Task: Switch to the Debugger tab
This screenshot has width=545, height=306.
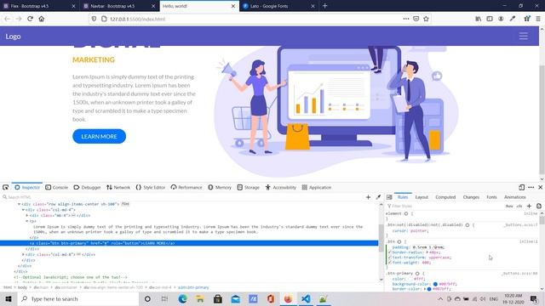Action: (x=87, y=187)
